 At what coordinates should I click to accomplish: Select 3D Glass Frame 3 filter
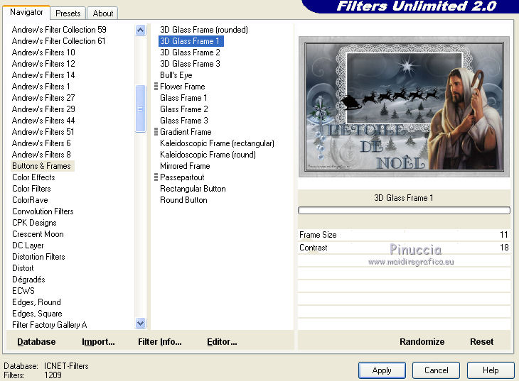[x=190, y=64]
